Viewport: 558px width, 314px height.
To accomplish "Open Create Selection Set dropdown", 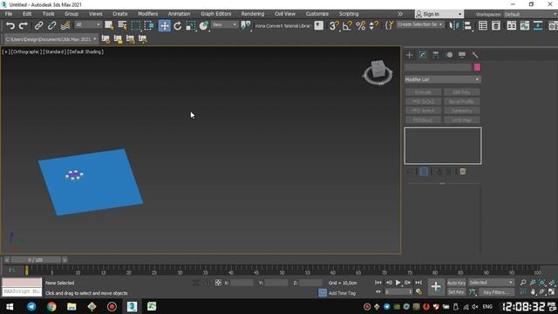I will (x=420, y=24).
